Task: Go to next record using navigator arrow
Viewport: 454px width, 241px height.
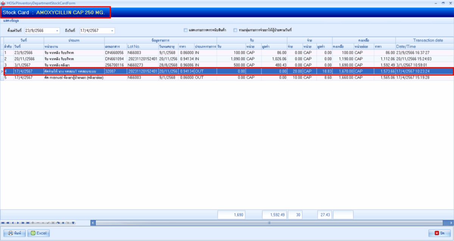Action: point(18,223)
